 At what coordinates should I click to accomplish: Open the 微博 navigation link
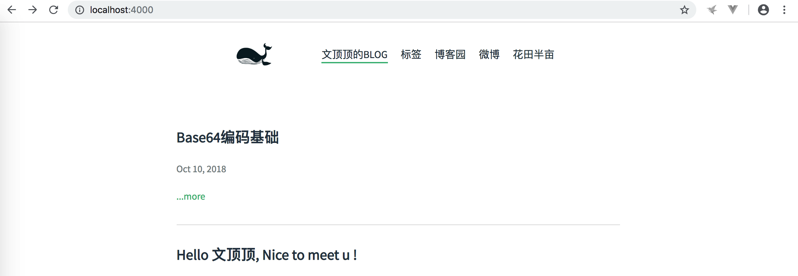click(489, 54)
